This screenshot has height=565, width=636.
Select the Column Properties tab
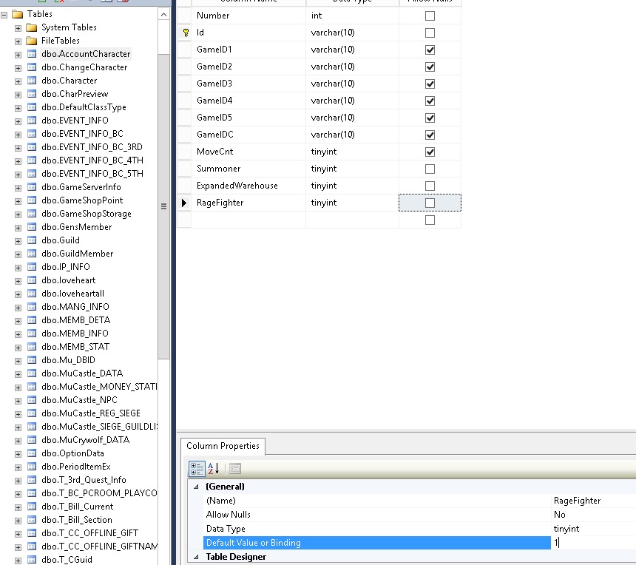tap(223, 446)
